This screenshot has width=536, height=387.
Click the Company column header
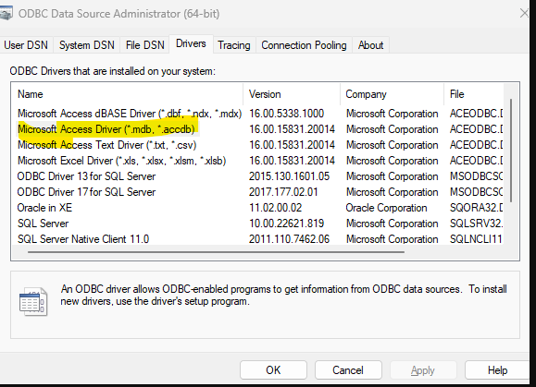click(393, 94)
